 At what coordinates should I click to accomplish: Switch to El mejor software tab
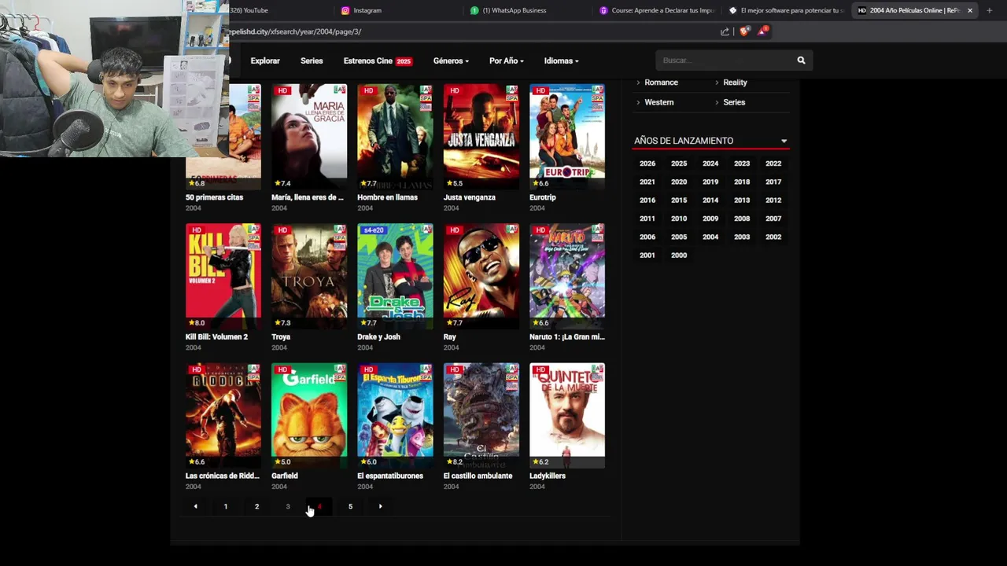click(x=786, y=10)
